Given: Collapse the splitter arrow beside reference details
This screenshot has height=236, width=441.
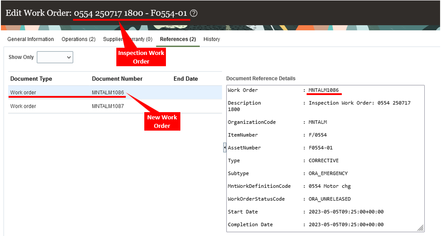Looking at the screenshot, I should (225, 148).
